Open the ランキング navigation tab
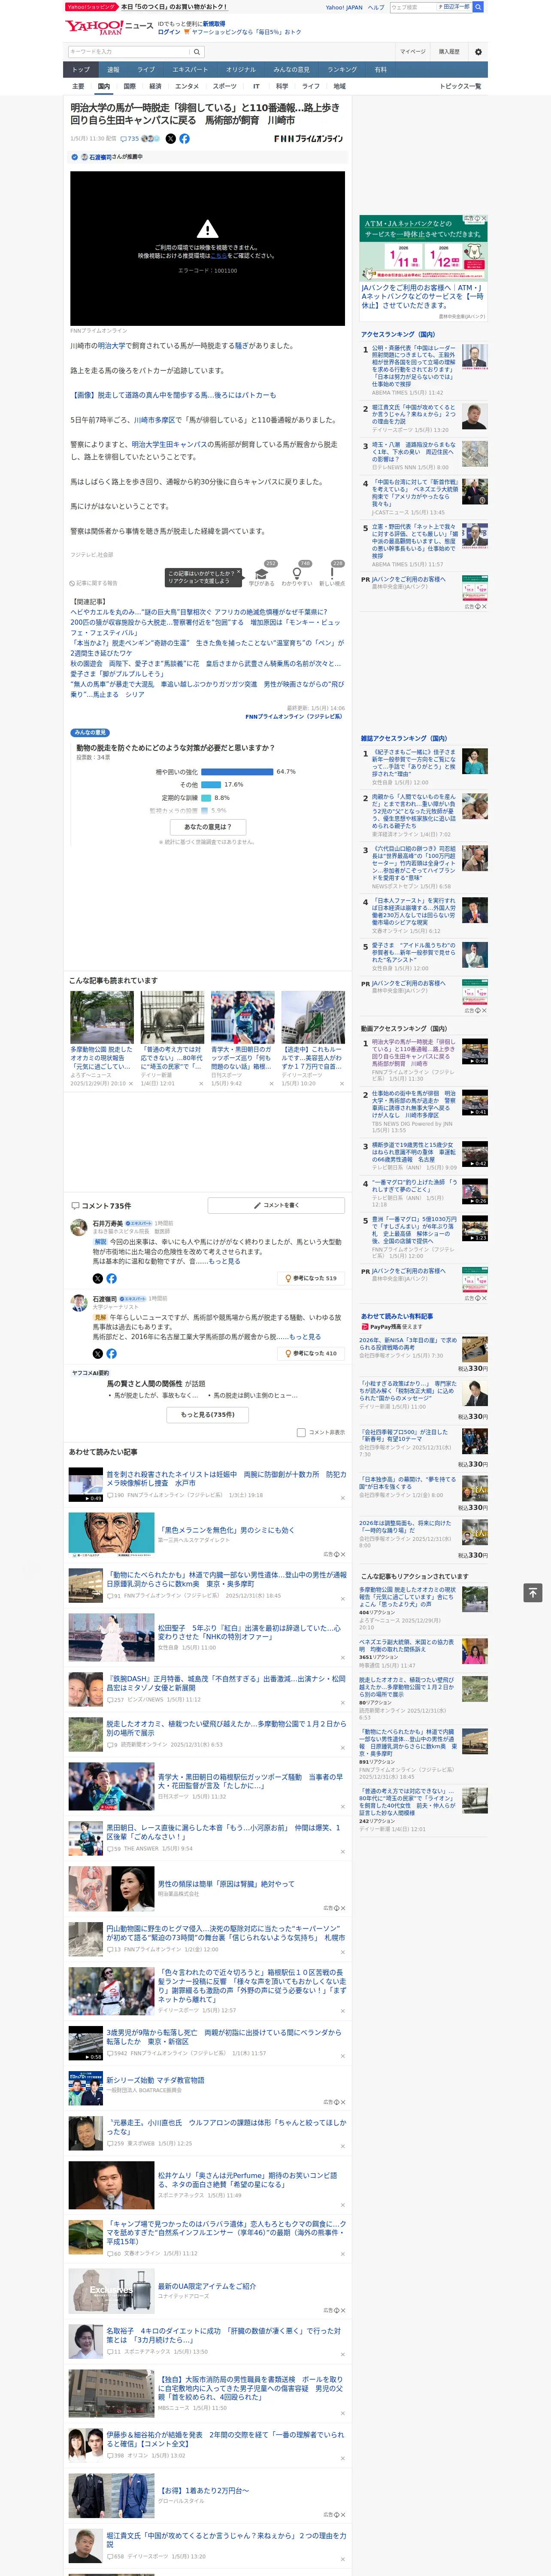 [x=342, y=70]
